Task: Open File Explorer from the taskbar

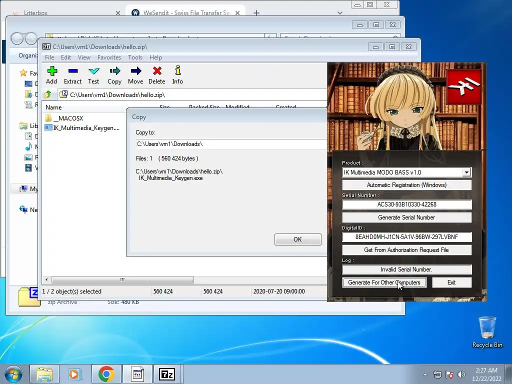Action: pos(44,374)
